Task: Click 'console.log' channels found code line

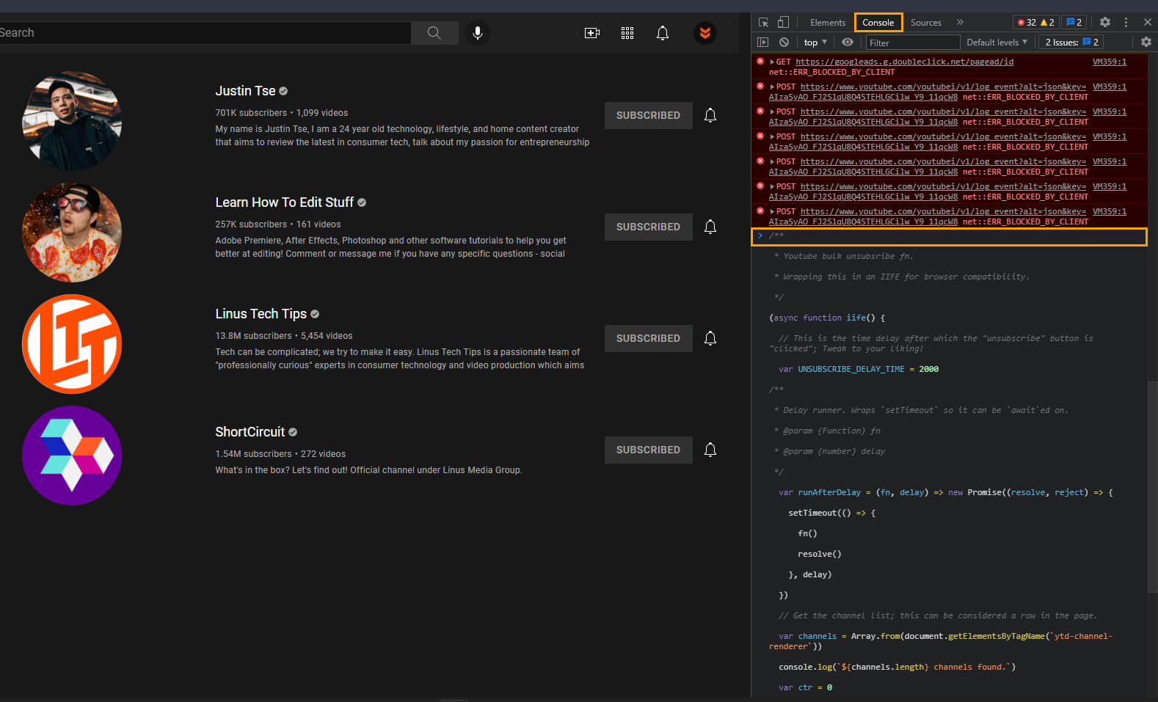Action: (x=897, y=668)
